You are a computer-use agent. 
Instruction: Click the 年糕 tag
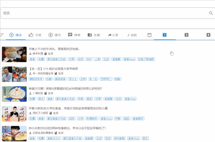point(81,99)
